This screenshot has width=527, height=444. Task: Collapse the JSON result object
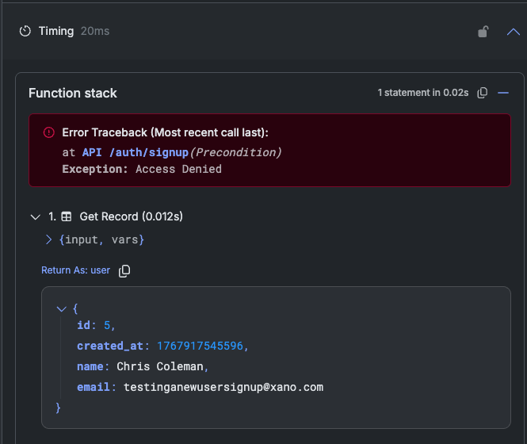62,308
